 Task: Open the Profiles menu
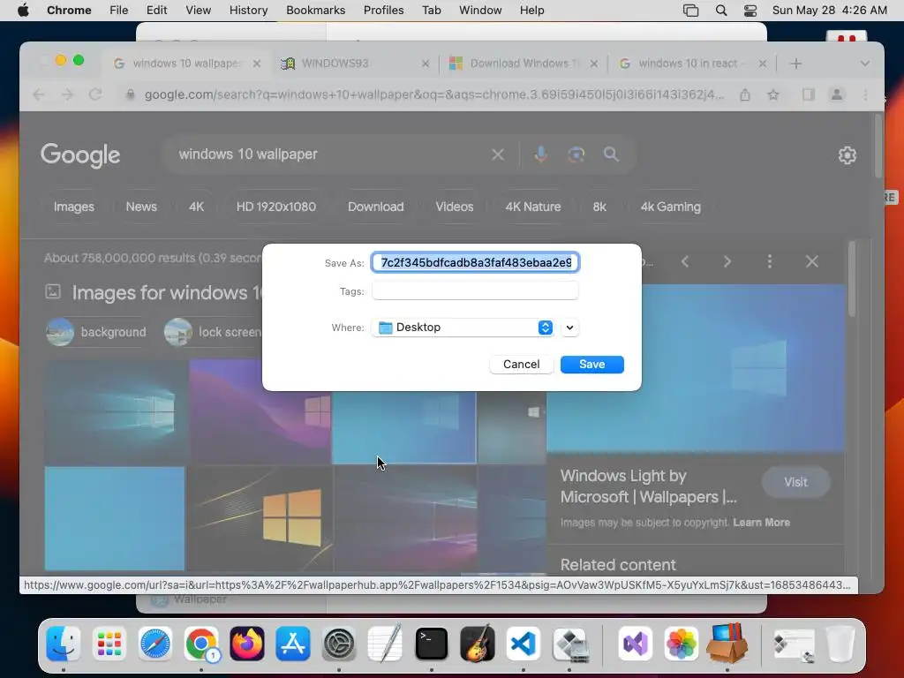tap(383, 11)
